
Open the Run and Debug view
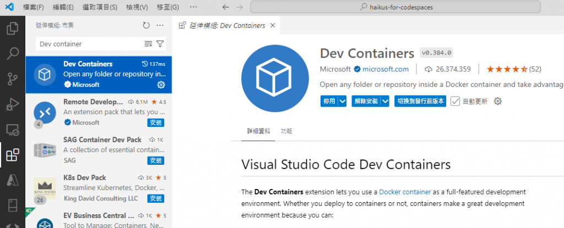12,104
